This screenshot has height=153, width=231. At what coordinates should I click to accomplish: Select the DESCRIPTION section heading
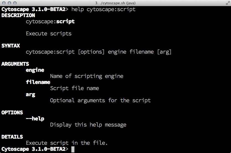pos(18,15)
